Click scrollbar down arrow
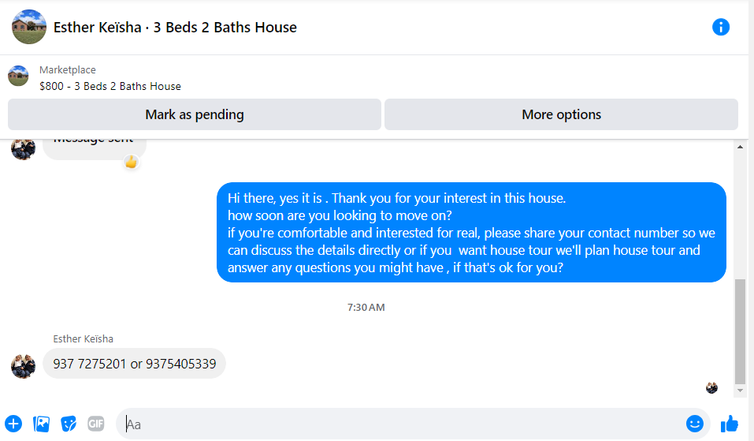This screenshot has height=441, width=754. coord(740,391)
